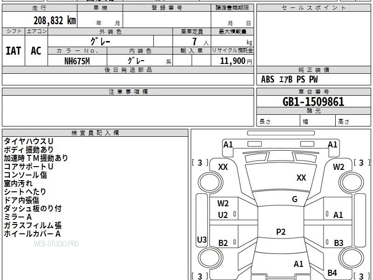
Task: Select the 最大積載量 header
Action: pos(232,32)
